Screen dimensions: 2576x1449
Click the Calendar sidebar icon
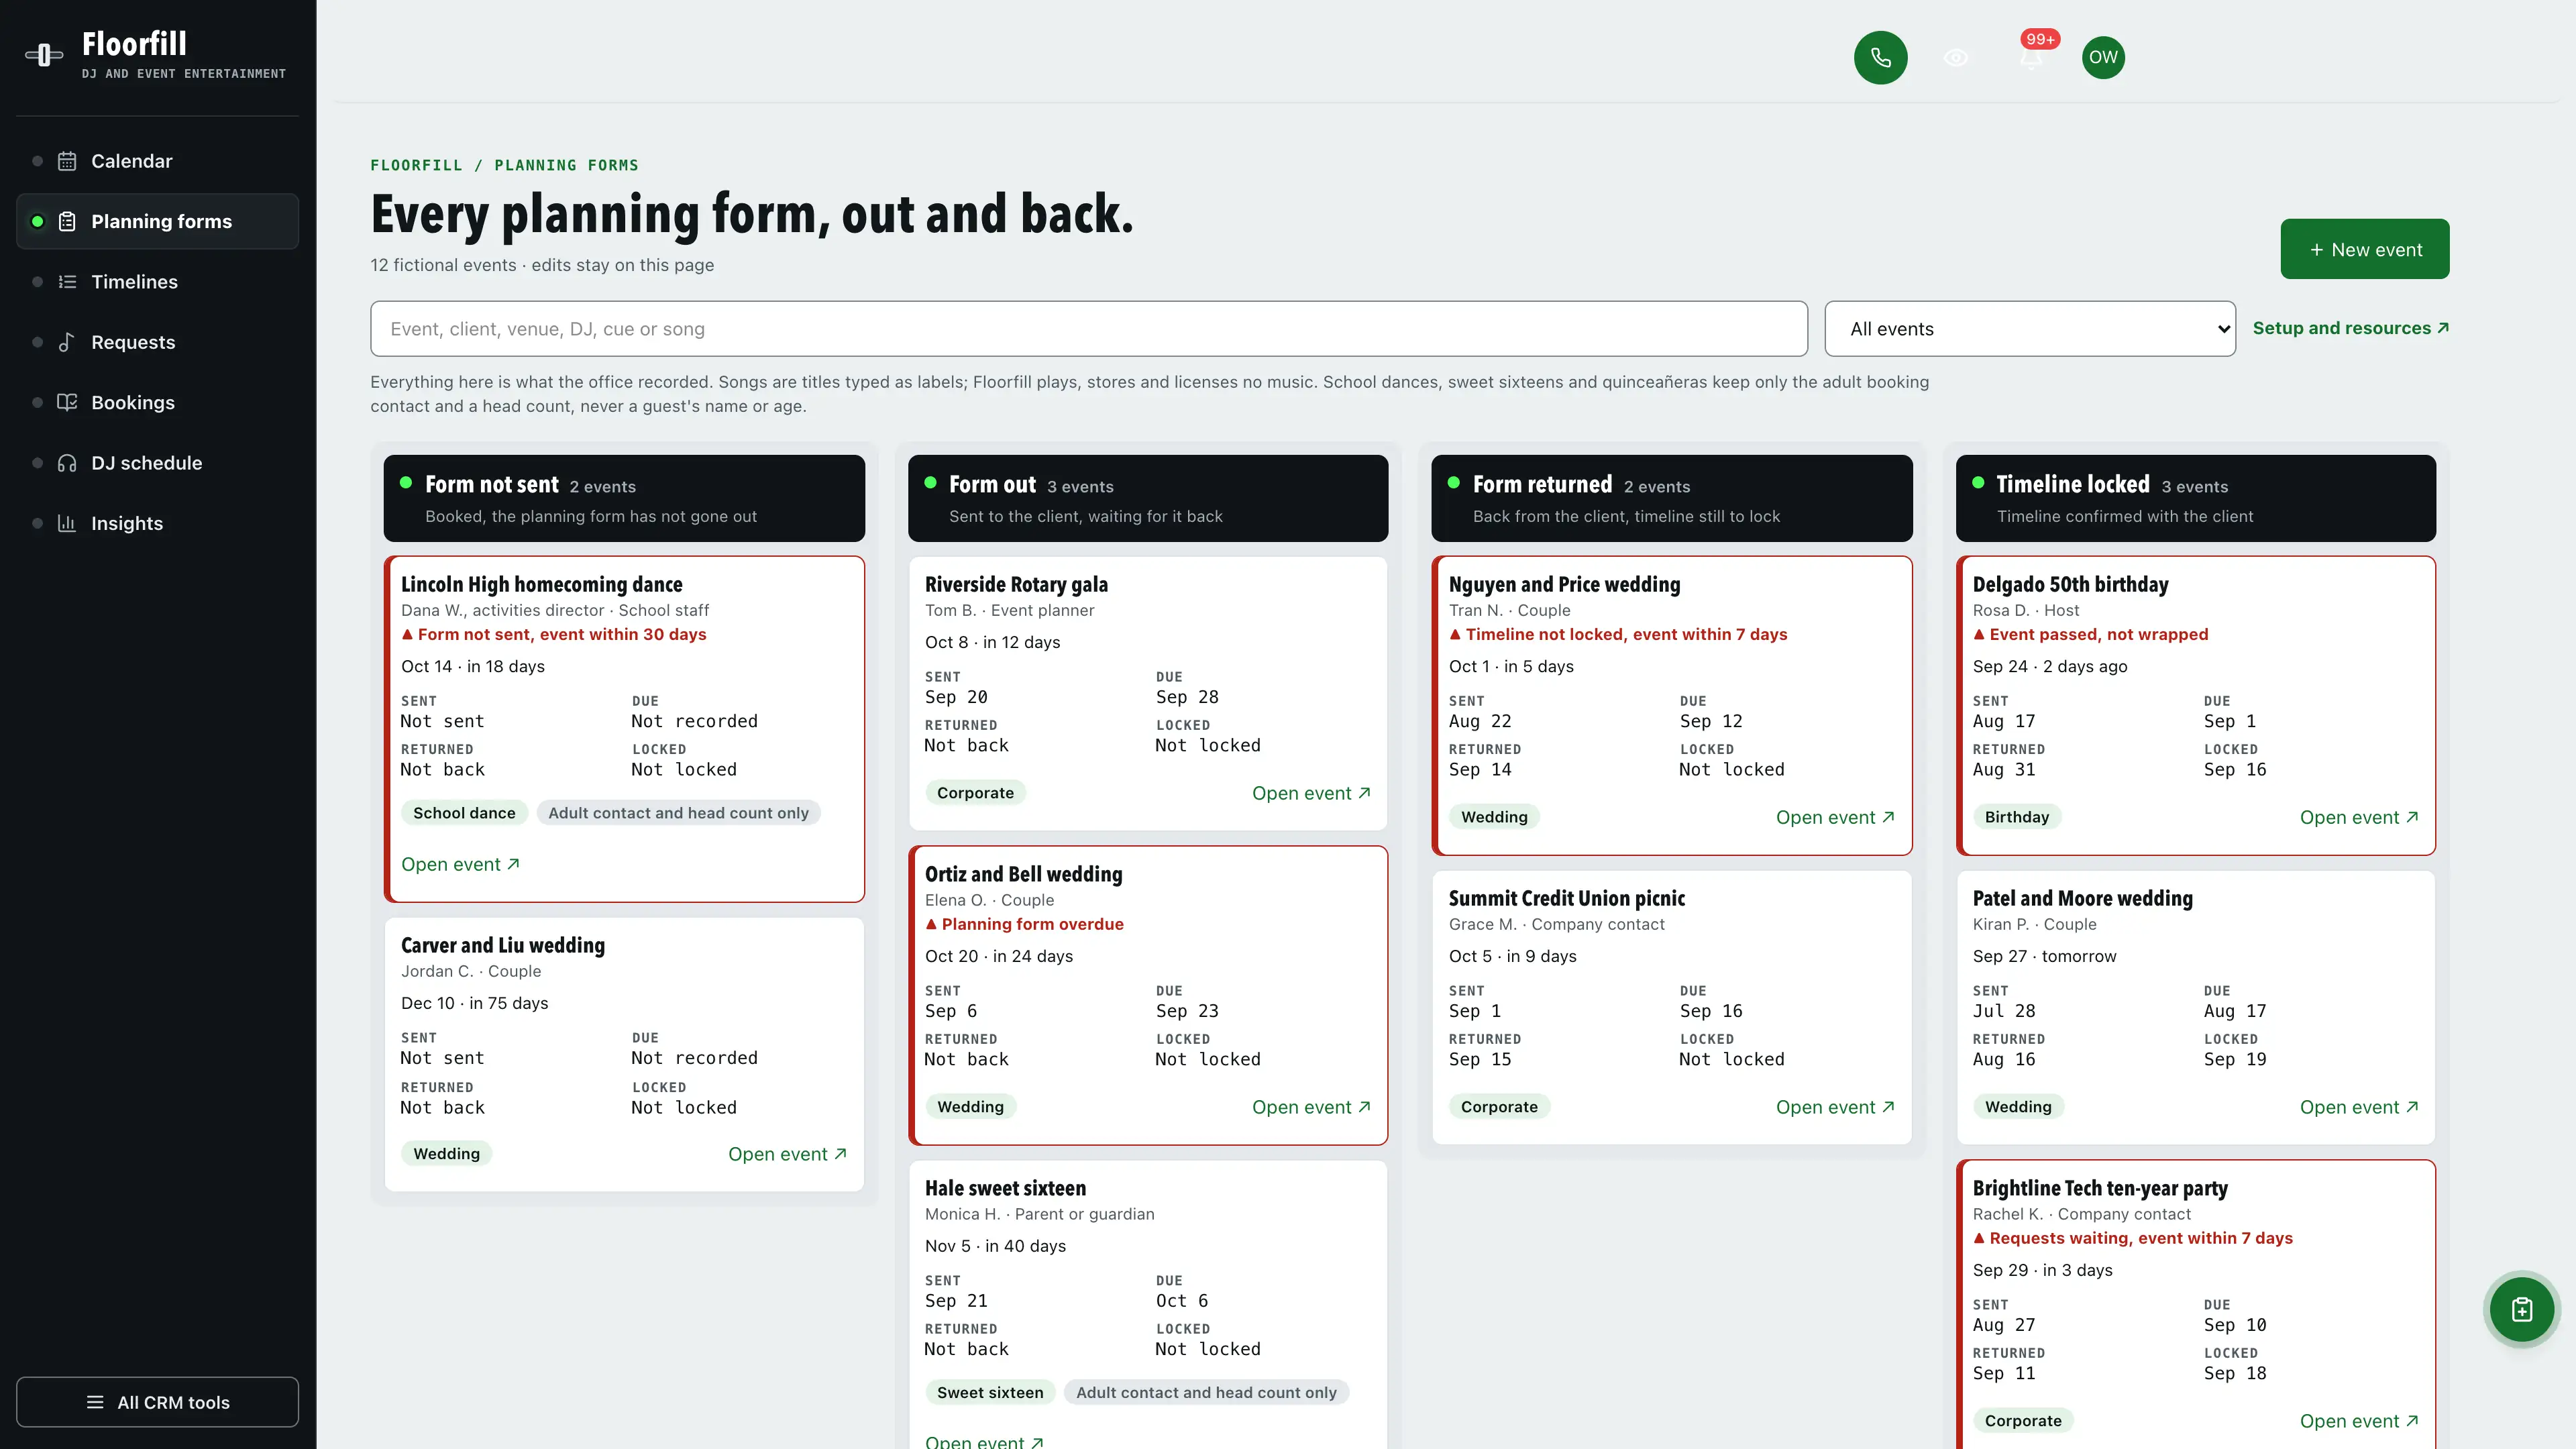(67, 161)
